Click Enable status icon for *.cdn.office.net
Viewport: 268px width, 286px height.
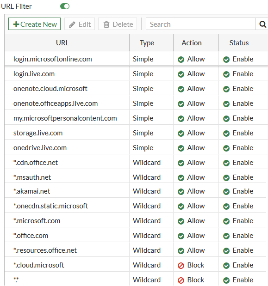click(x=226, y=163)
